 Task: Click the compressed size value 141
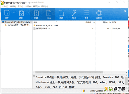click(x=93, y=29)
